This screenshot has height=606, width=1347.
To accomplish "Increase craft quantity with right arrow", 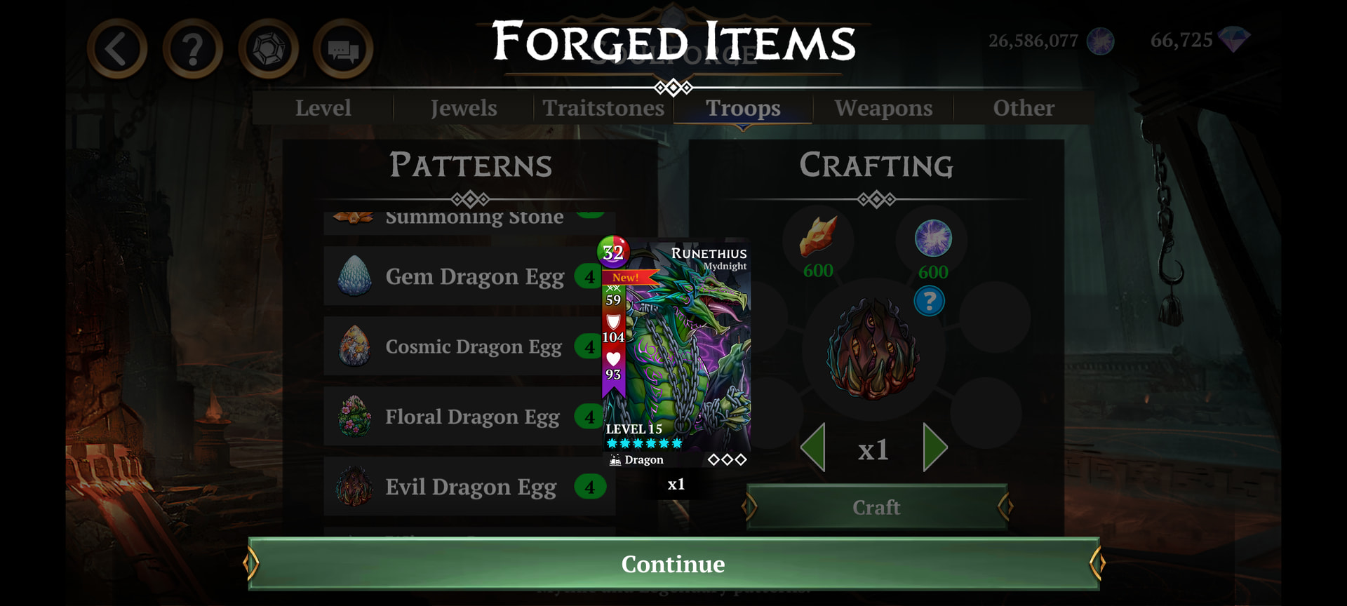I will (x=935, y=447).
